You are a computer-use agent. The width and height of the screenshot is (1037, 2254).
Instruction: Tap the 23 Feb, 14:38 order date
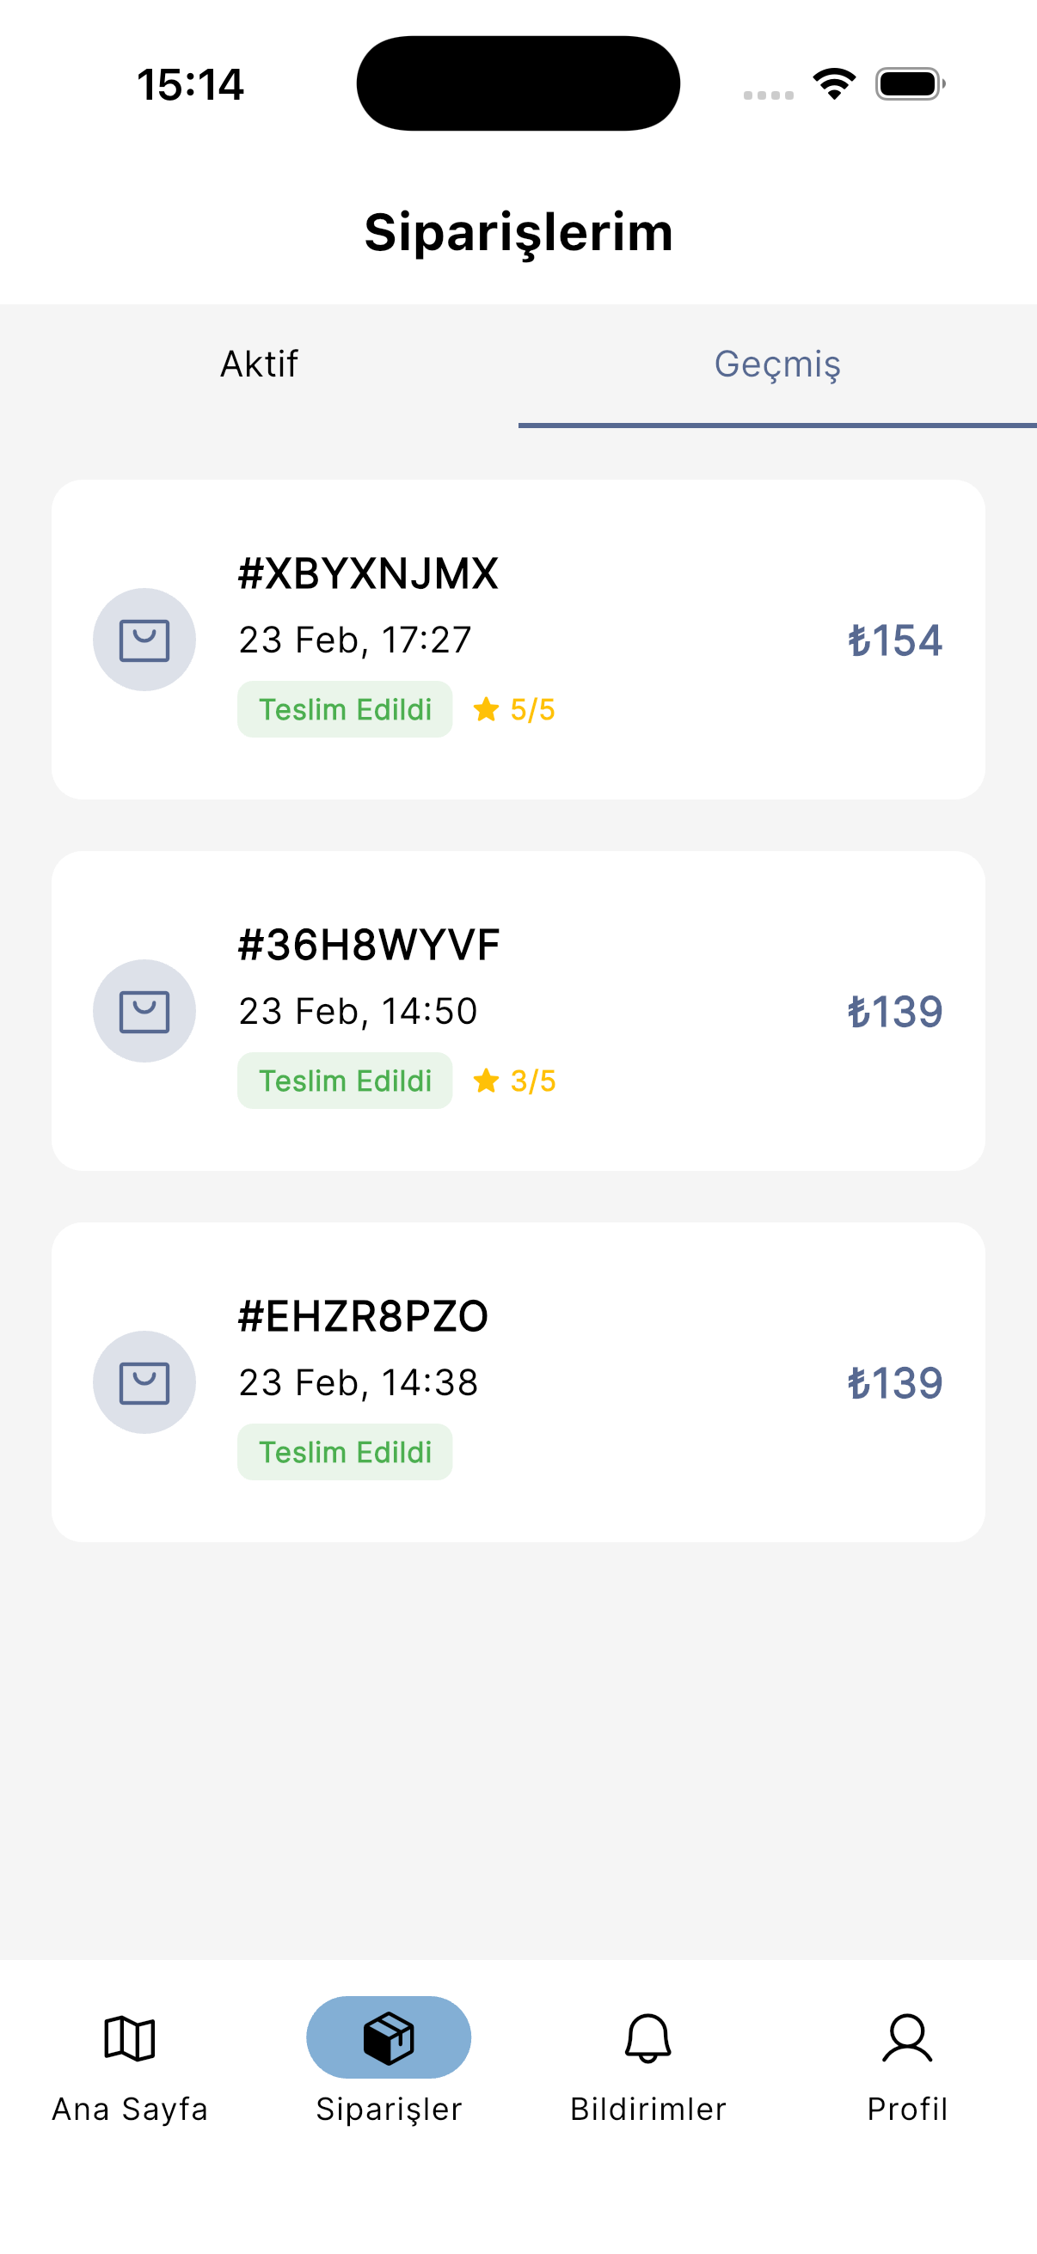point(358,1382)
